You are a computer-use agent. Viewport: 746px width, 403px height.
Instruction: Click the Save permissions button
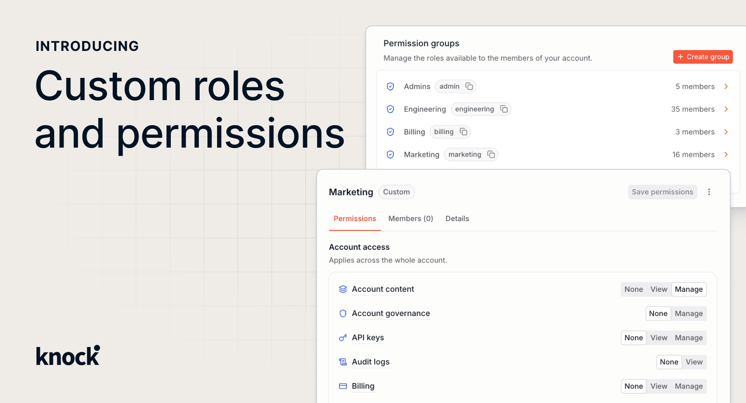(x=662, y=192)
